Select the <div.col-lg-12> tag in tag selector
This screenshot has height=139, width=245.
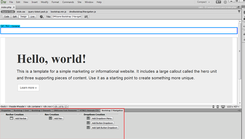click(61, 107)
